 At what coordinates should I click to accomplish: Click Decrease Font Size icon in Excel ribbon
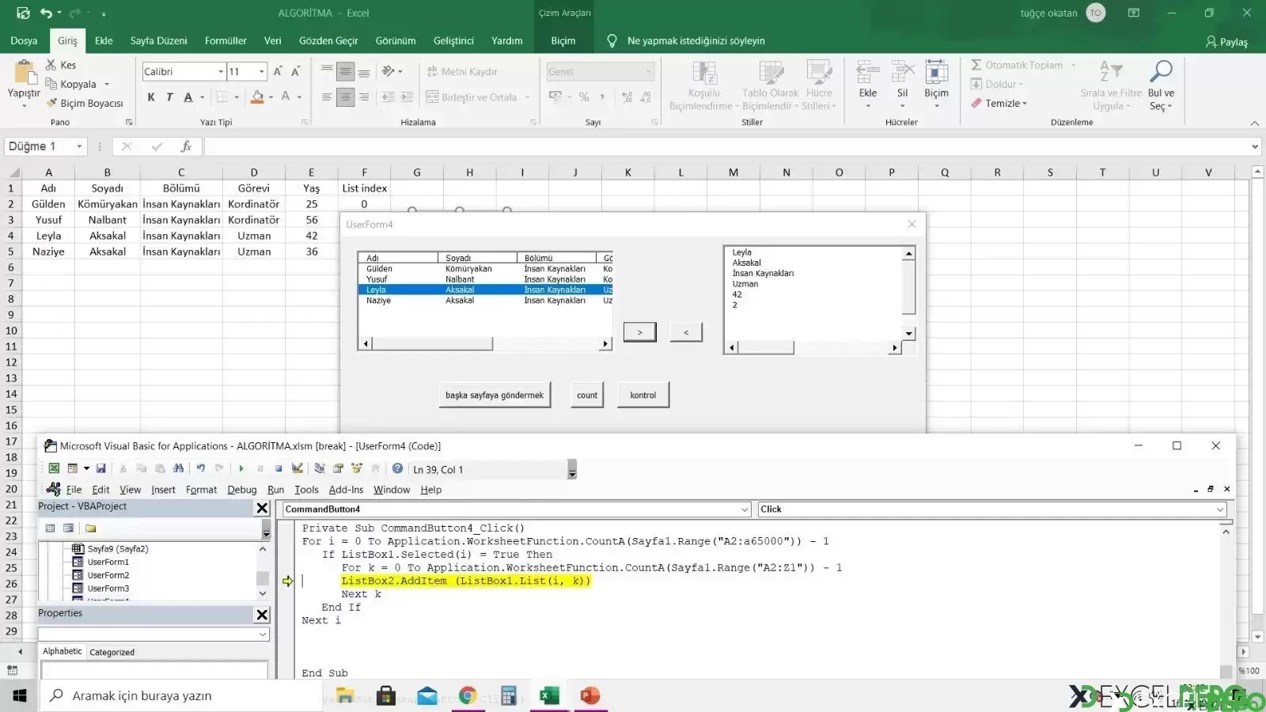coord(295,71)
